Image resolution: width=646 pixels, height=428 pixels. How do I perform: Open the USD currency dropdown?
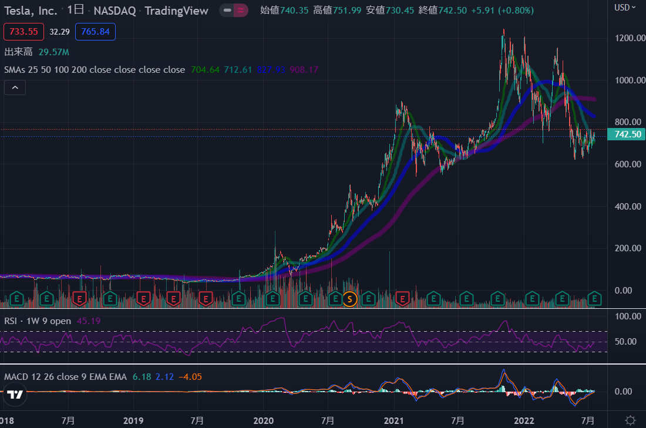(x=625, y=8)
